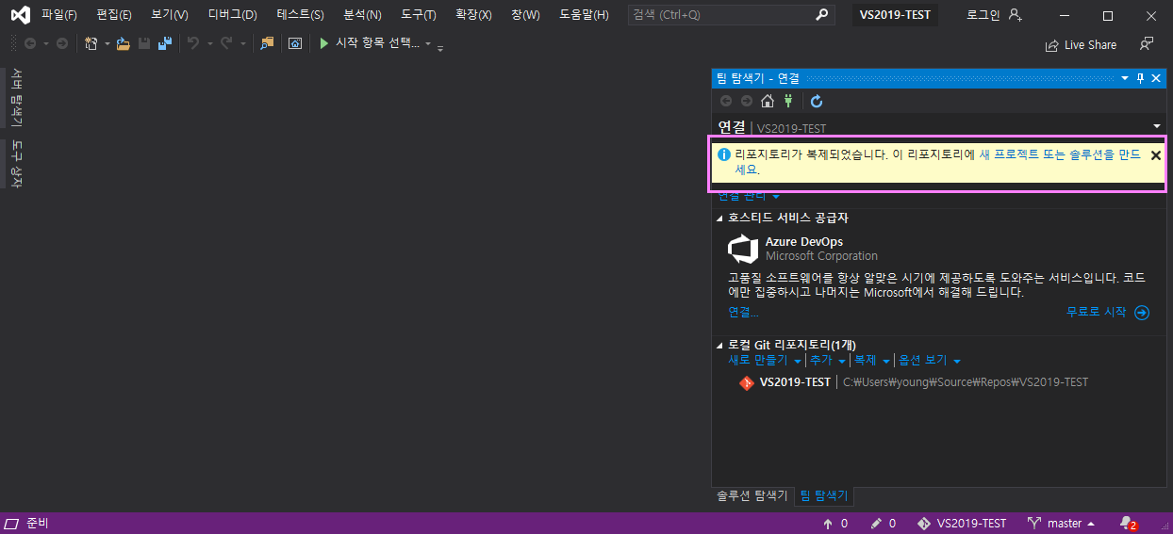
Task: Click the Team Explorer Refresh icon
Action: 817,101
